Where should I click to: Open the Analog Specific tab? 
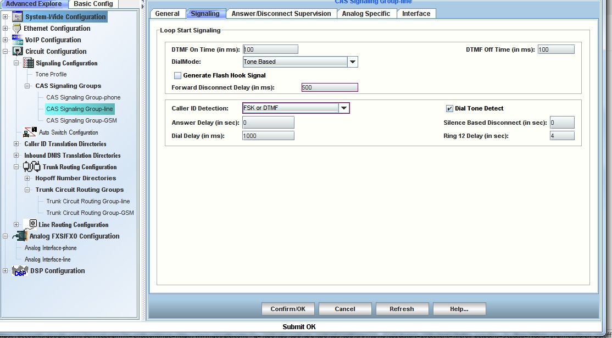pos(366,14)
